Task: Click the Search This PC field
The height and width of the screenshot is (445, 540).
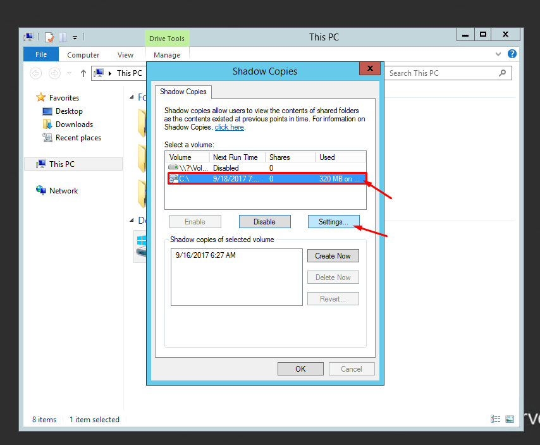Action: point(448,73)
